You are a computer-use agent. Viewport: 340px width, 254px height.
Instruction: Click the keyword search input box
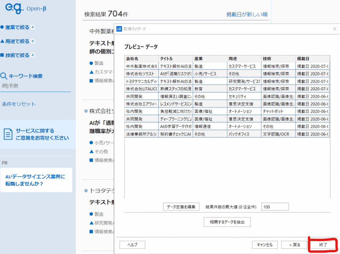coord(36,86)
